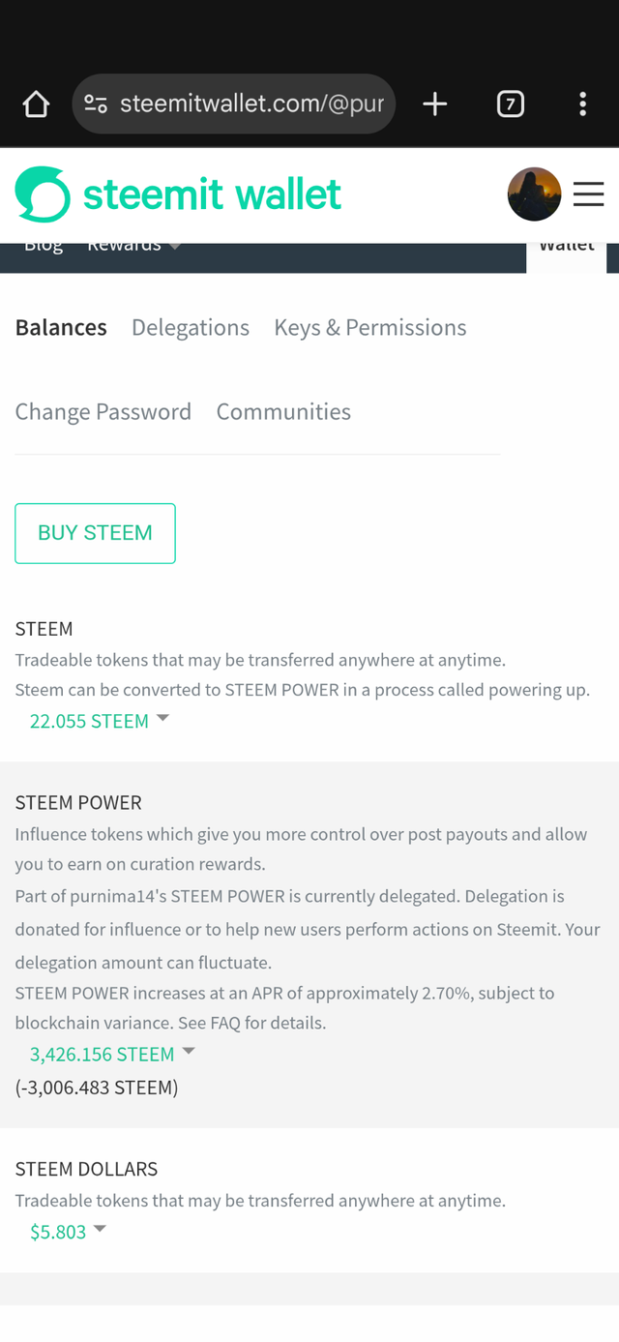Expand the Rewards dropdown in navigation bar

(x=133, y=247)
